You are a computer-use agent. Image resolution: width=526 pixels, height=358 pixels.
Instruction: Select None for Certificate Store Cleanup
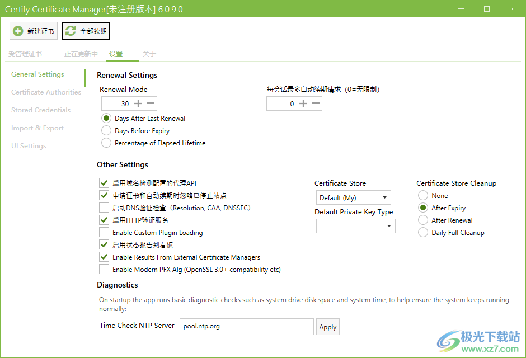[x=423, y=195]
